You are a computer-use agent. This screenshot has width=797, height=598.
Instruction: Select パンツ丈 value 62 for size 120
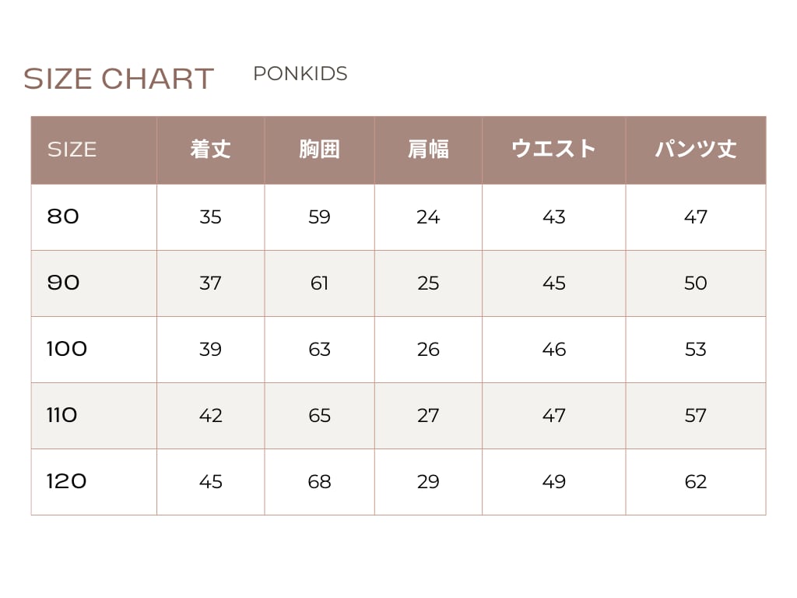[x=695, y=482]
